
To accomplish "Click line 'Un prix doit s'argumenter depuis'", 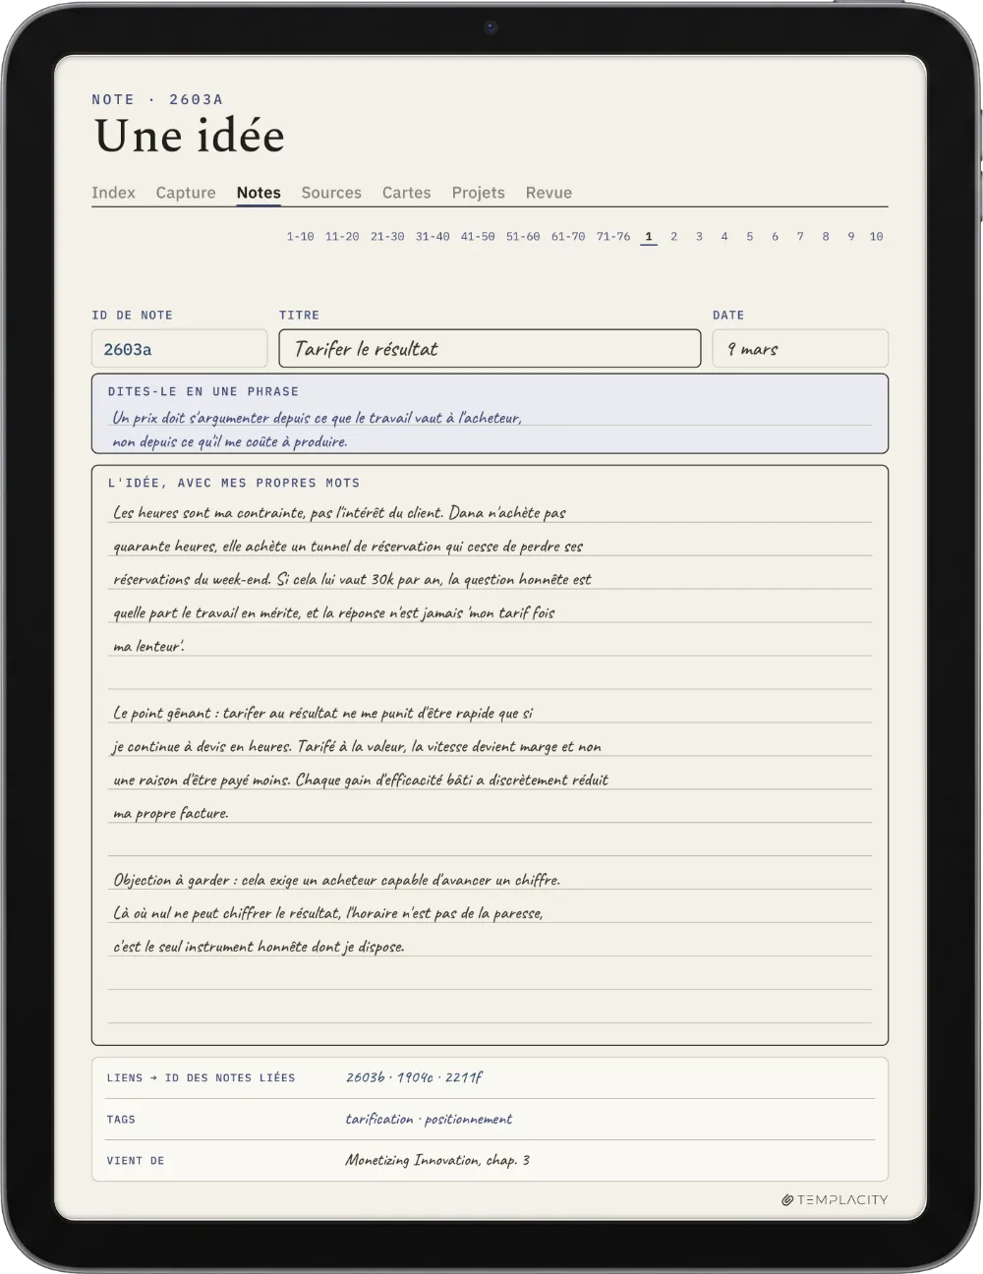I will point(317,418).
